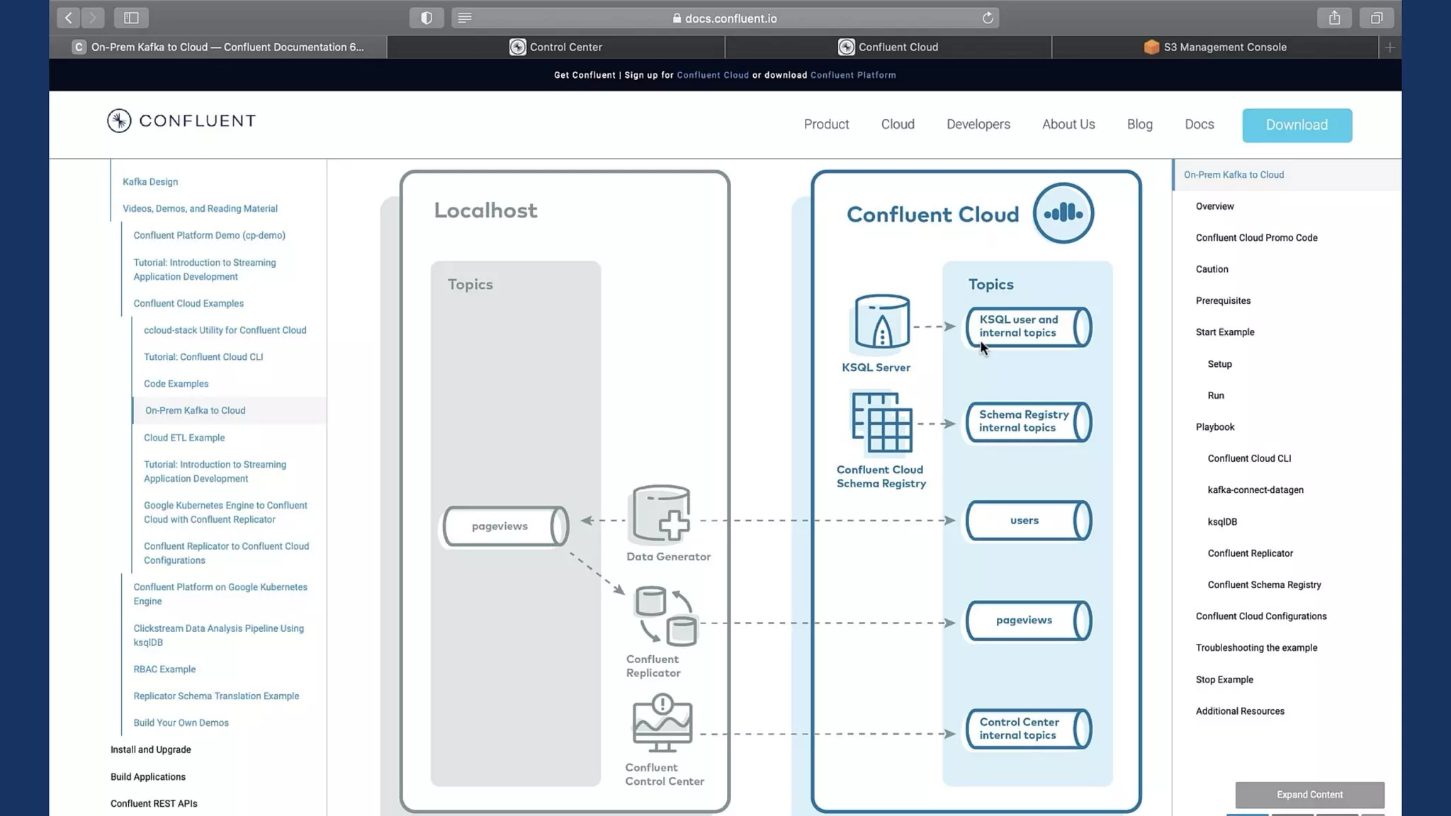This screenshot has width=1451, height=816.
Task: Click the privacy shield icon
Action: (426, 18)
